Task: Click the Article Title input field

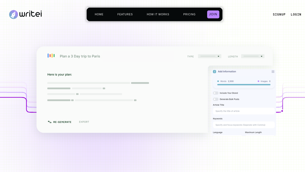Action: pos(244,111)
